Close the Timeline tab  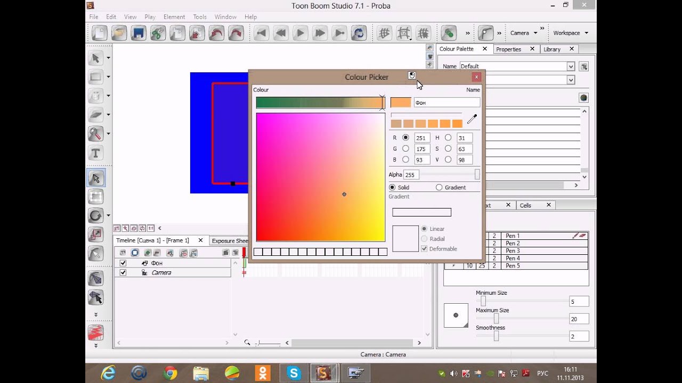(x=200, y=240)
